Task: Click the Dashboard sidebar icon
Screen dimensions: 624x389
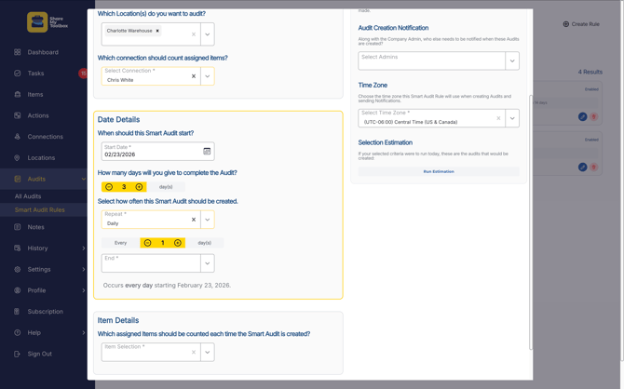Action: [x=17, y=52]
